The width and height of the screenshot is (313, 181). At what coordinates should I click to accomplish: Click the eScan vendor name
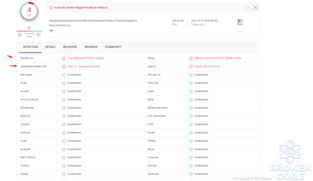click(x=151, y=149)
